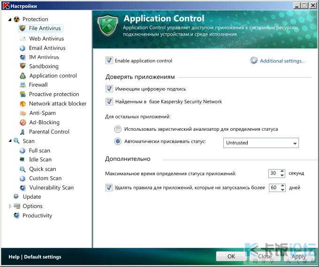This screenshot has width=320, height=267.
Task: Click the File Antivirus shield icon
Action: coord(23,28)
